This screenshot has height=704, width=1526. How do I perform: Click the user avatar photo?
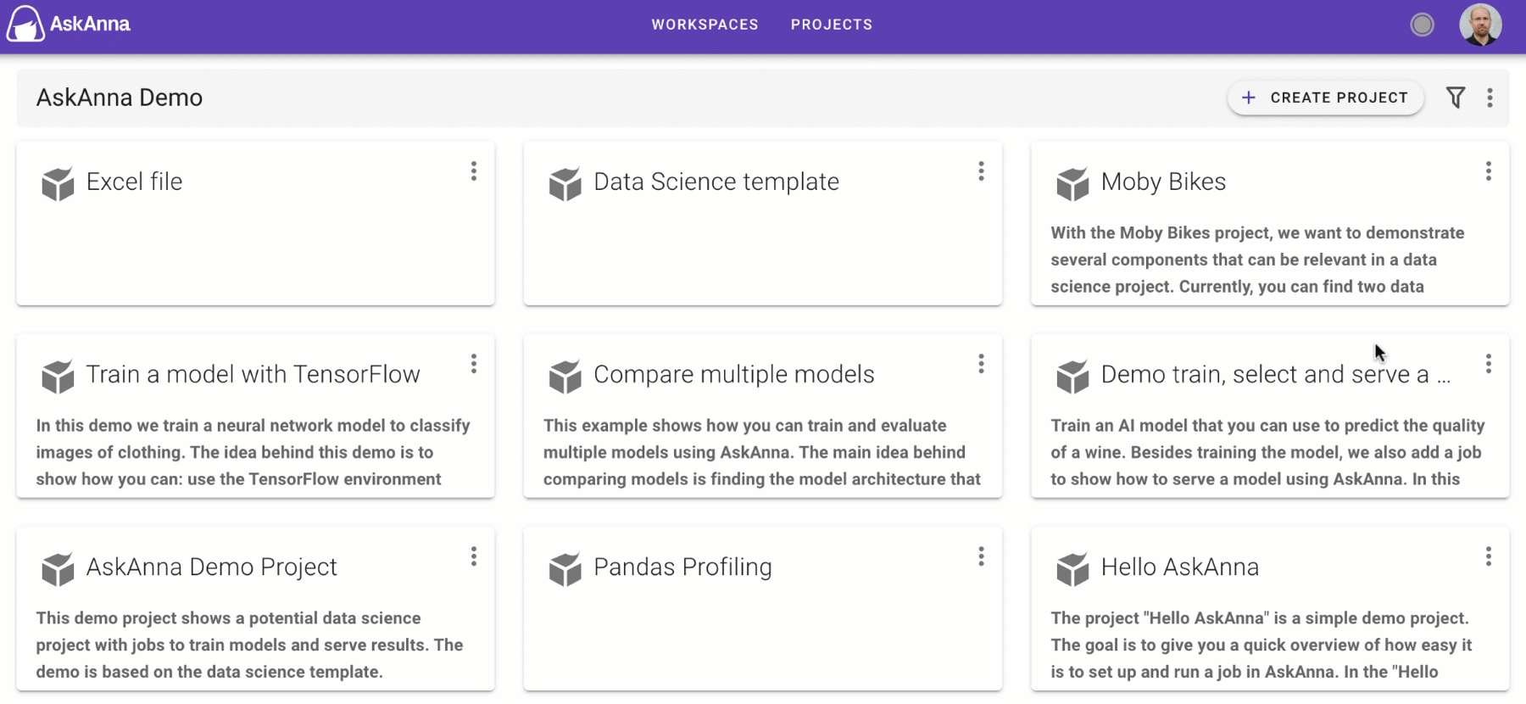(1481, 25)
